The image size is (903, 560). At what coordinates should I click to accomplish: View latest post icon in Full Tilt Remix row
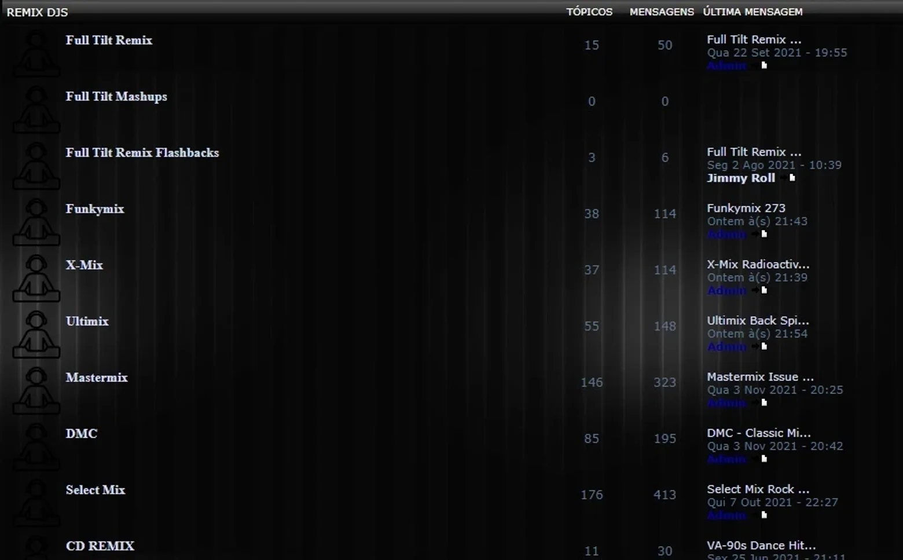(x=760, y=65)
